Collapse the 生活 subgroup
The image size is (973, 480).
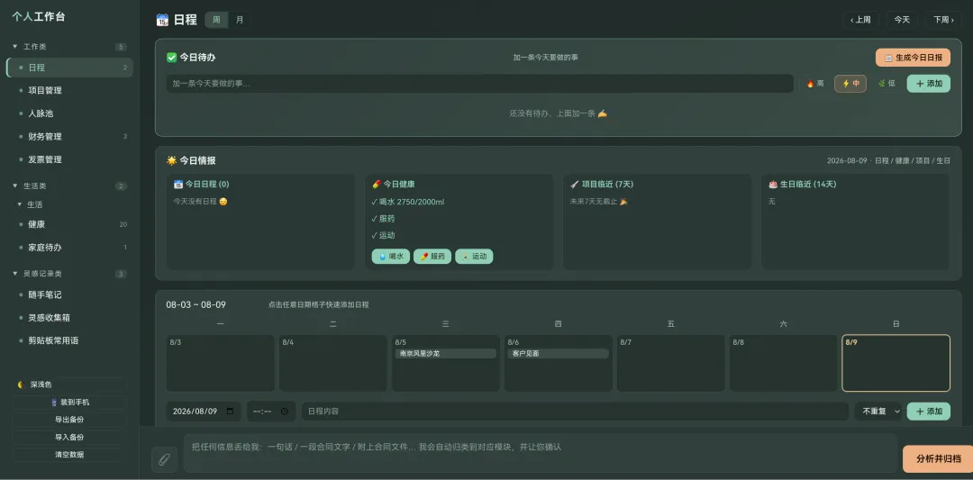[19, 204]
